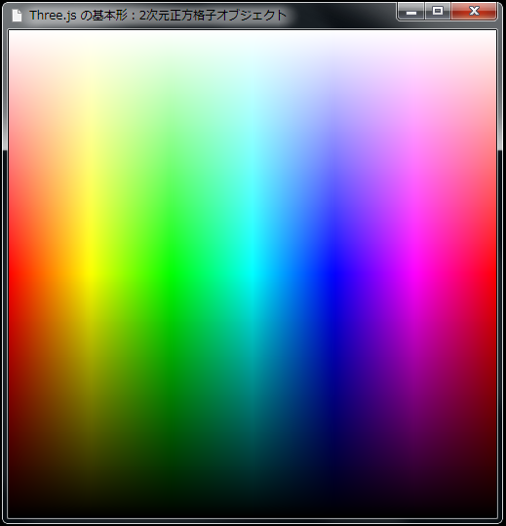Pick the pure red at the canvas left edge
Image resolution: width=506 pixels, height=526 pixels.
[13, 275]
